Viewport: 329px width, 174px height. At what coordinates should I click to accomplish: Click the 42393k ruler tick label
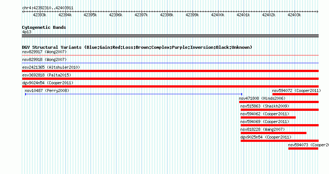(x=40, y=15)
